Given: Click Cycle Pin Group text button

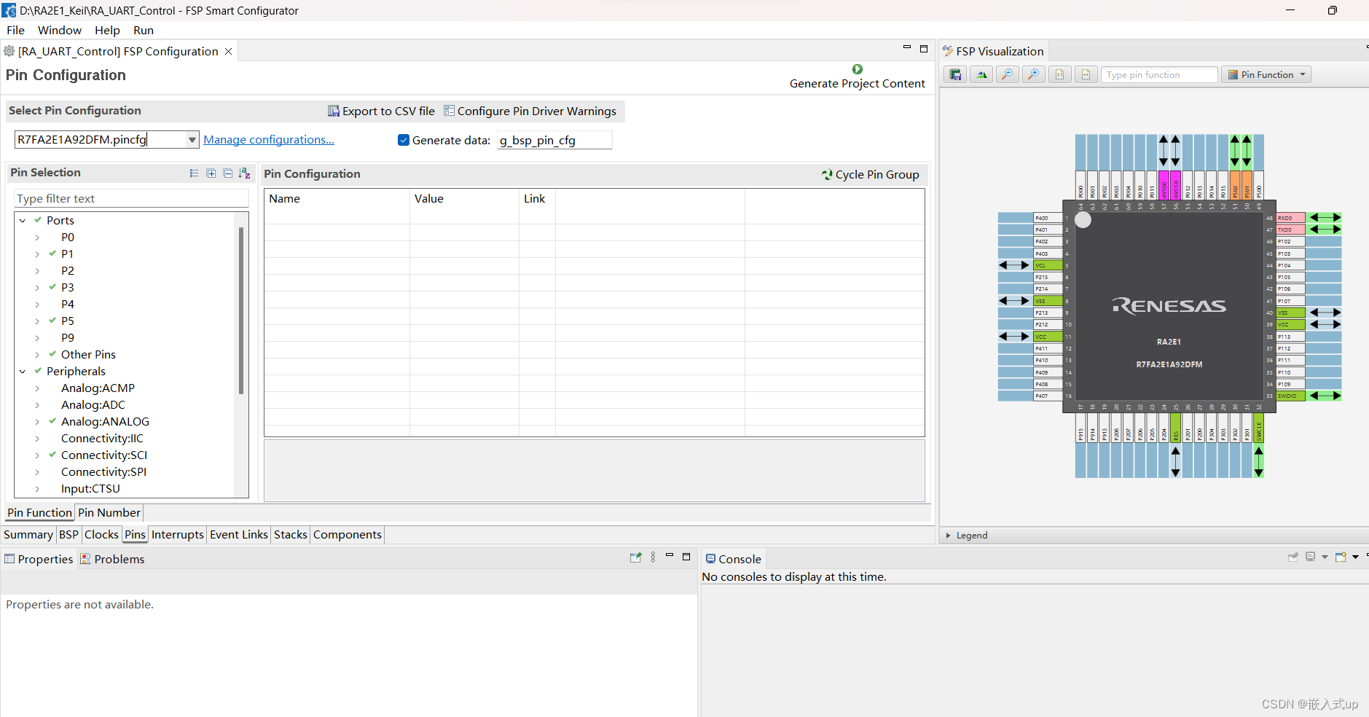Looking at the screenshot, I should pos(877,175).
